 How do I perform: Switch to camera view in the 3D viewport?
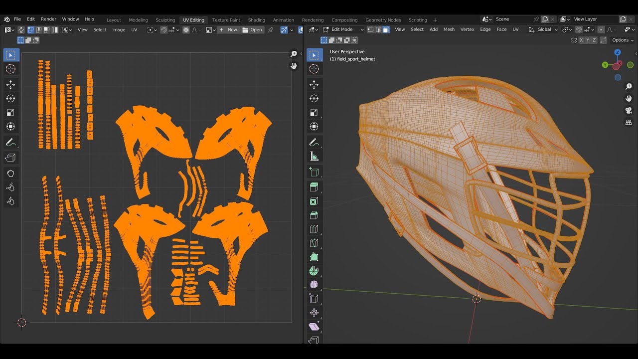click(x=629, y=110)
